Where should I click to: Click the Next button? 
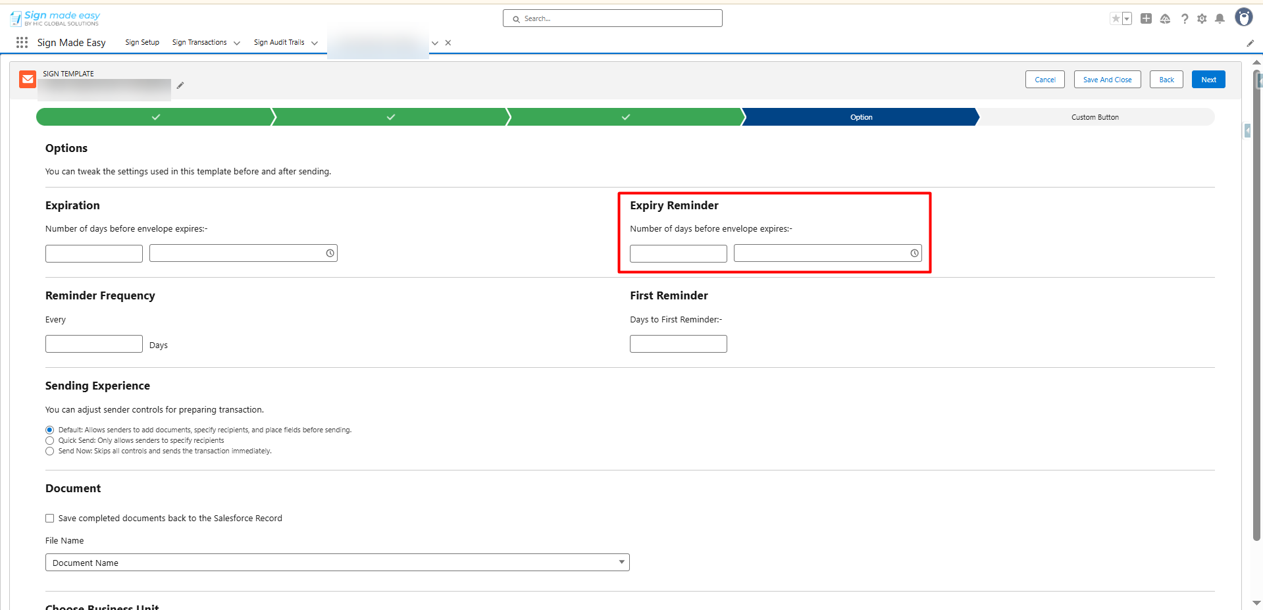[1208, 80]
